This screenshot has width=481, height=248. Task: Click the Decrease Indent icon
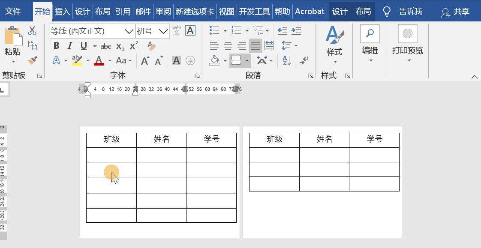(282, 30)
